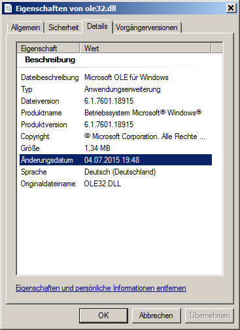Click the Anwendungserweiterung value

[122, 89]
